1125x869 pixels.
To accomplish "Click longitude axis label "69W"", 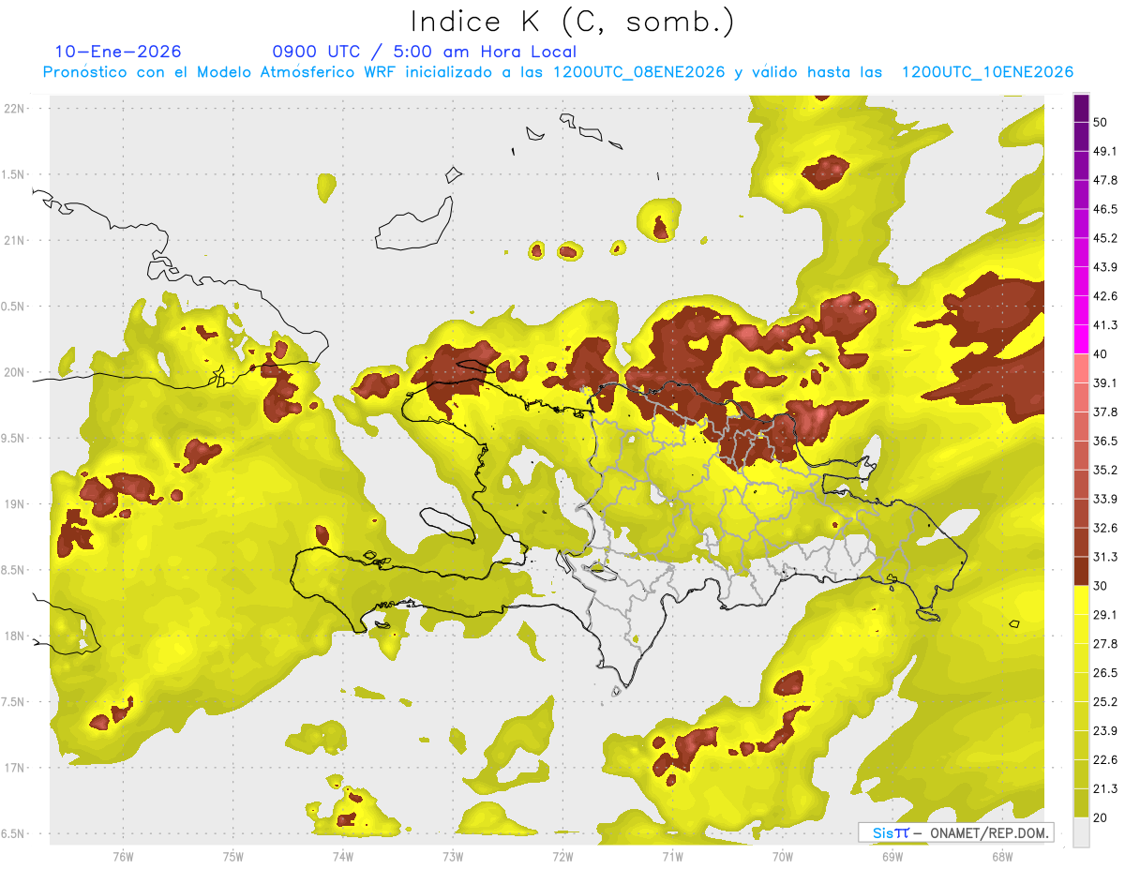I will [x=892, y=856].
